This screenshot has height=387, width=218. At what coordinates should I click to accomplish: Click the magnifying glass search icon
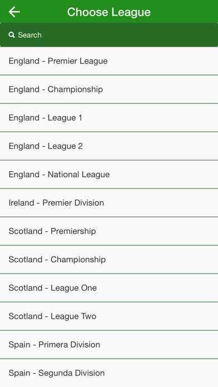click(12, 35)
